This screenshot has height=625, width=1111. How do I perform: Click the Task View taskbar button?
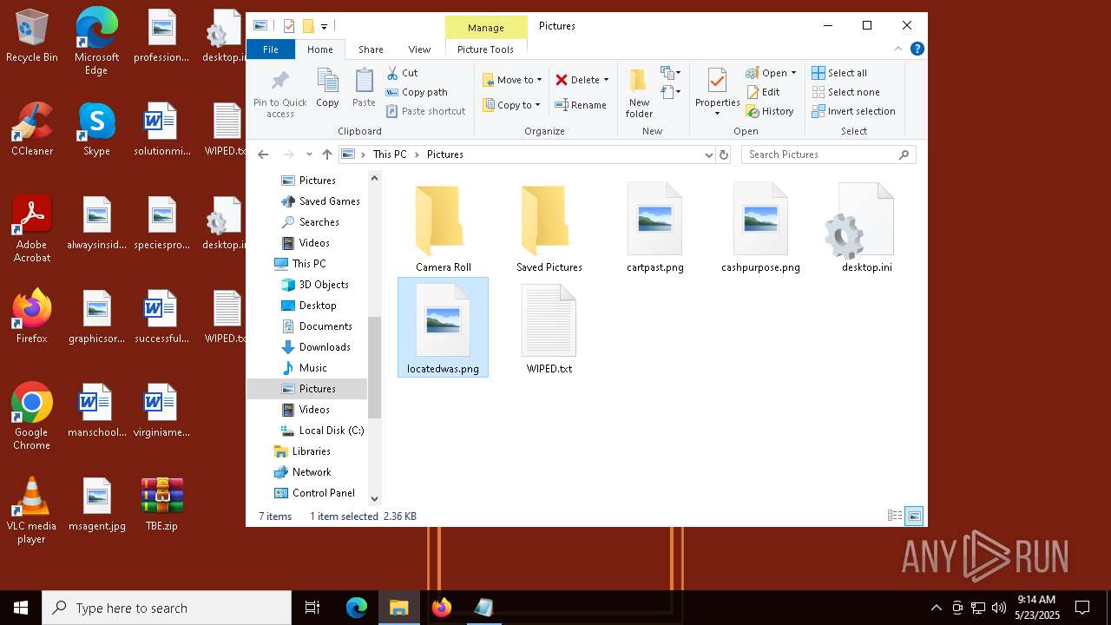click(x=312, y=608)
